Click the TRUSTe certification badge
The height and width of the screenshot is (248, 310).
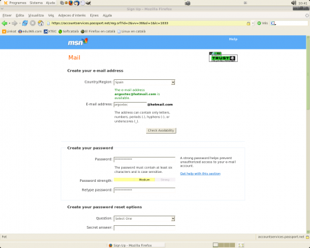[223, 57]
